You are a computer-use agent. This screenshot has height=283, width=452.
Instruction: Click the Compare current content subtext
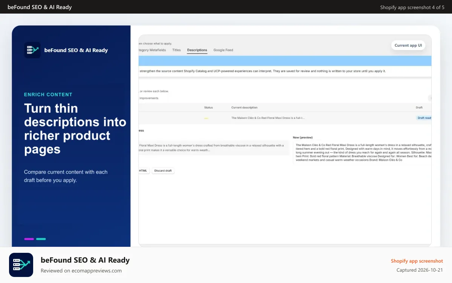pos(66,176)
